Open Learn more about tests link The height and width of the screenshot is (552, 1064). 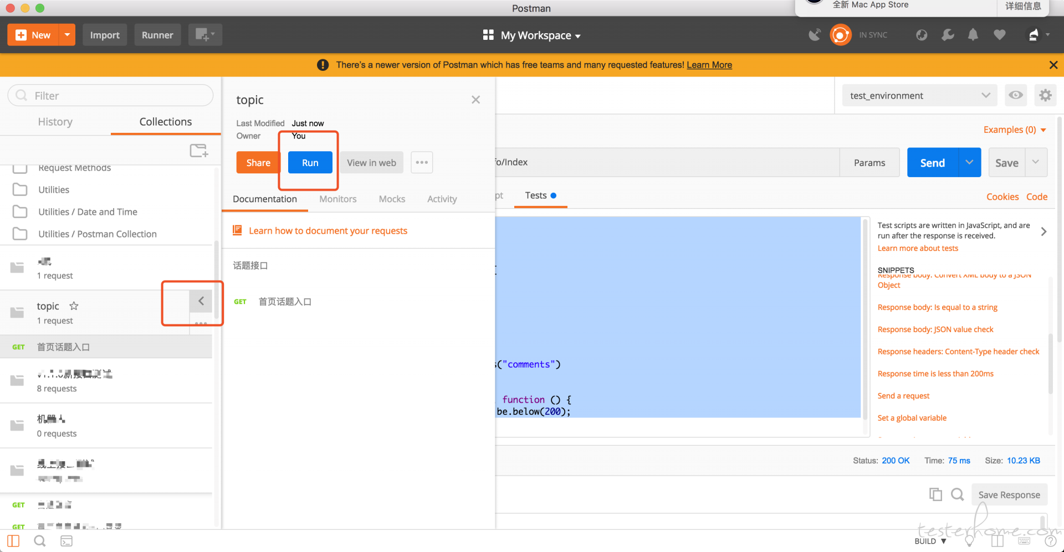[x=918, y=248]
